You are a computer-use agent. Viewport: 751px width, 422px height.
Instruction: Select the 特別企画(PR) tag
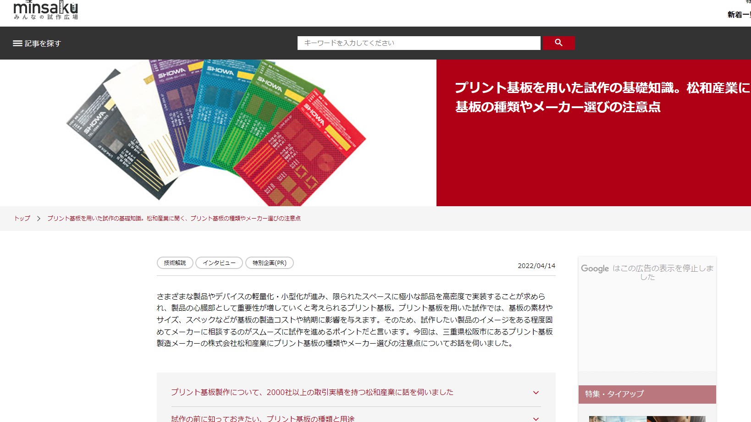coord(270,263)
